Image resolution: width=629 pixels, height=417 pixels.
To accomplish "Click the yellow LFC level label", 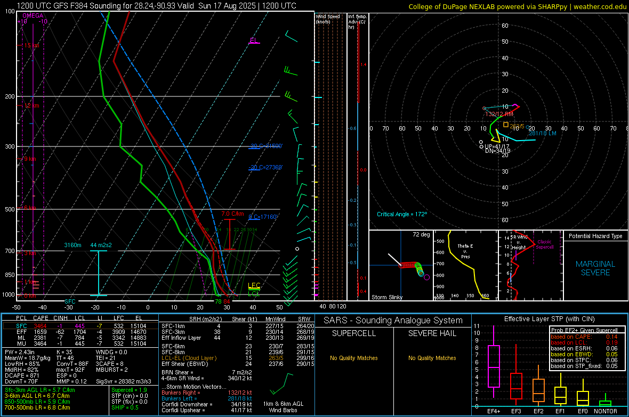I will tap(254, 285).
